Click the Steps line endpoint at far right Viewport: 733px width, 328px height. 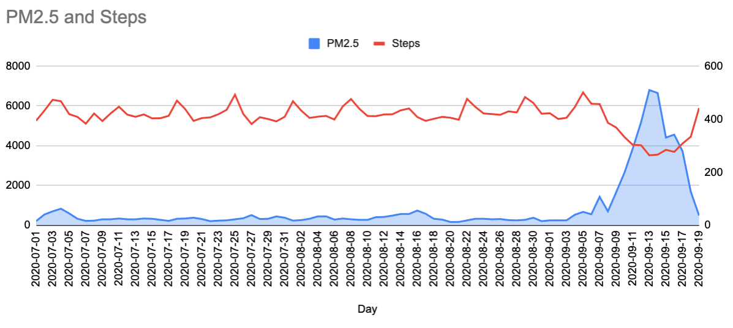pyautogui.click(x=699, y=109)
